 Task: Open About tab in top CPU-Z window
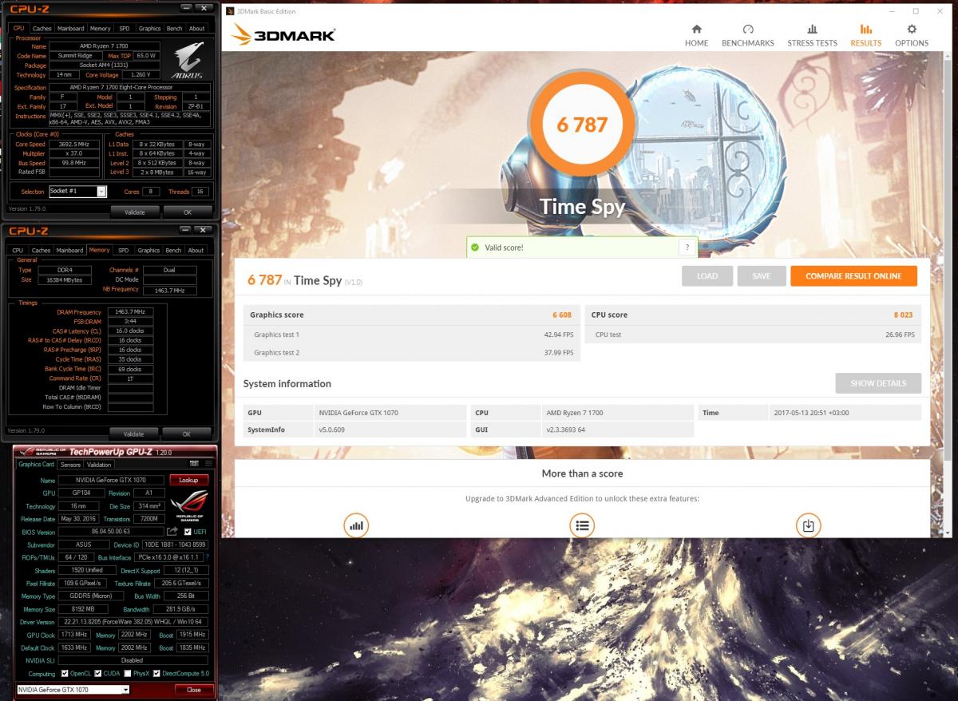(196, 28)
